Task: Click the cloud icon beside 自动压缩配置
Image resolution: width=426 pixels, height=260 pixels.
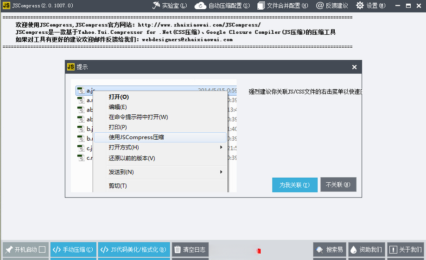Action: point(201,6)
